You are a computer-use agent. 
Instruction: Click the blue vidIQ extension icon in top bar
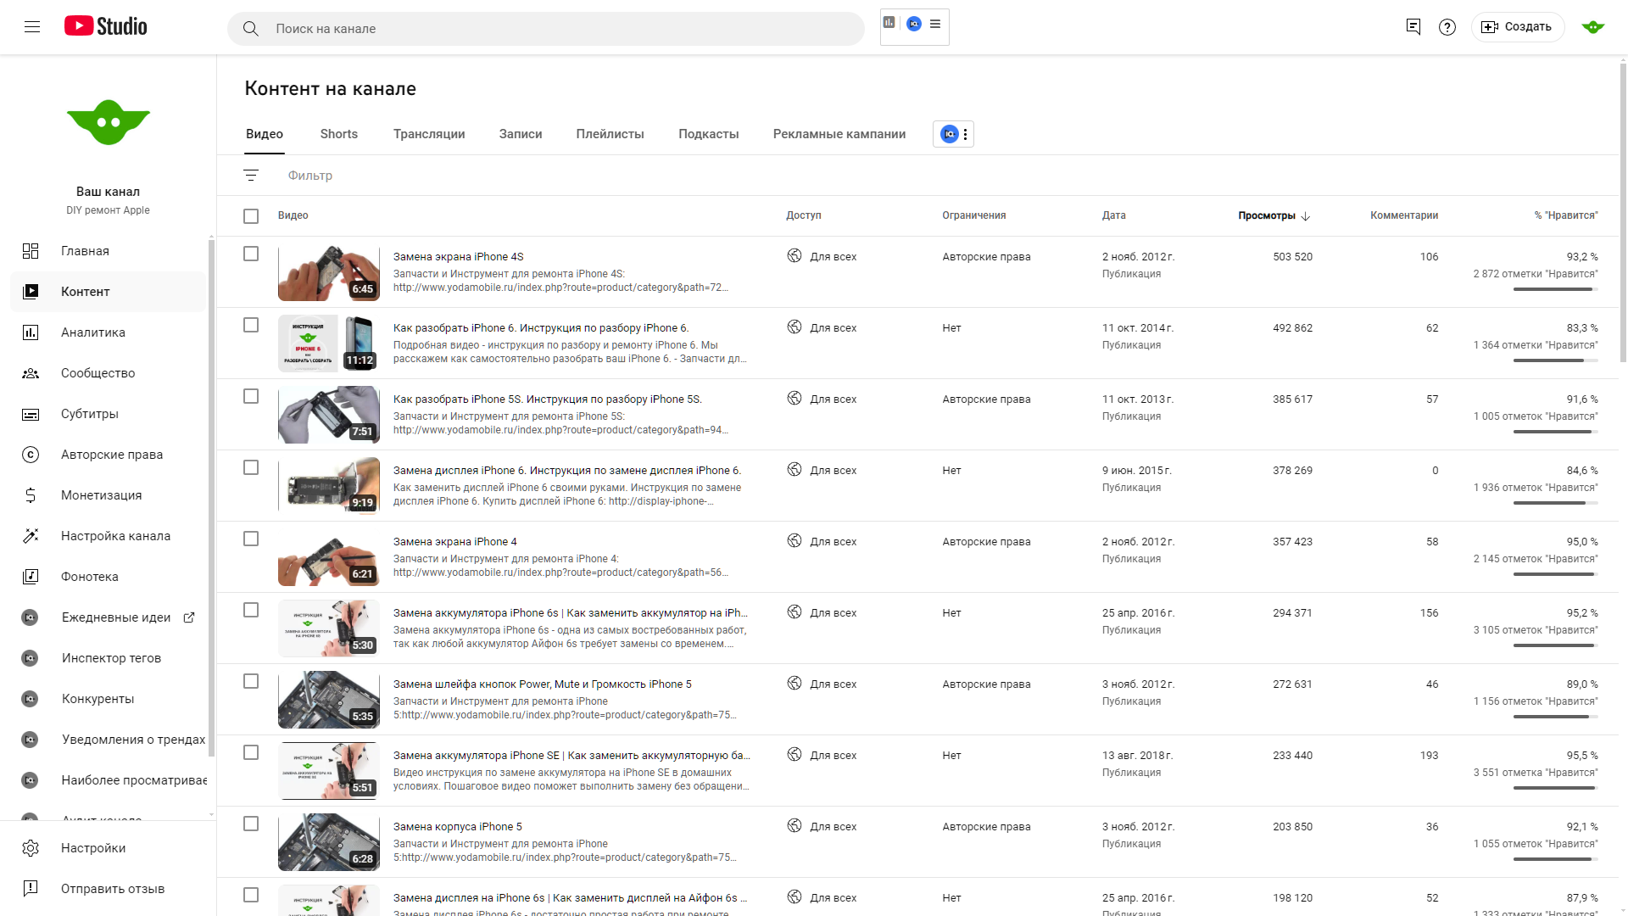(914, 24)
